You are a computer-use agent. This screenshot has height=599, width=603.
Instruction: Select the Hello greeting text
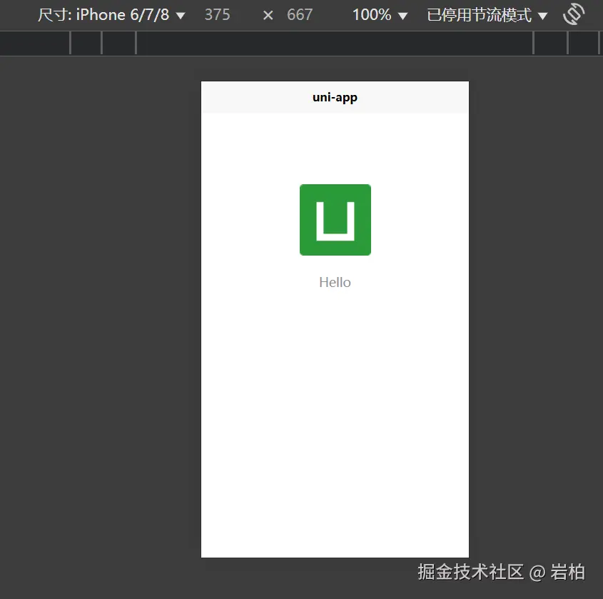[x=335, y=282]
